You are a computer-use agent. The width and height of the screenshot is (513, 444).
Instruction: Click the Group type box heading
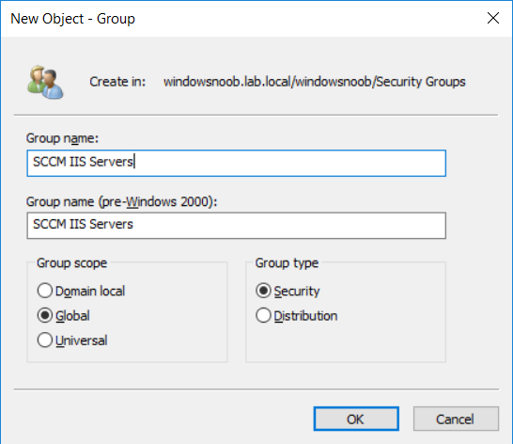pos(287,263)
